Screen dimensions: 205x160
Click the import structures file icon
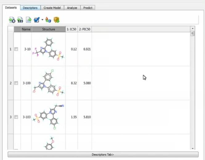coord(12,20)
